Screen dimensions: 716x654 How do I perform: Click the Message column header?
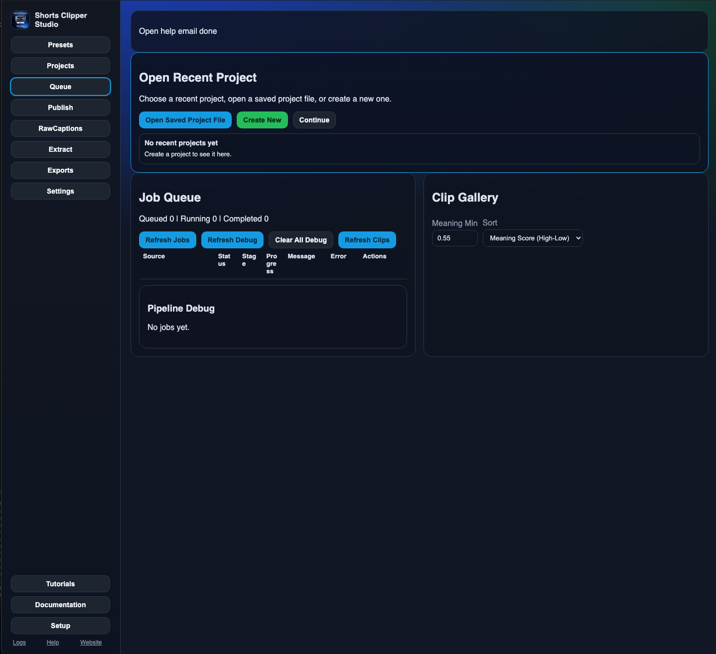301,256
